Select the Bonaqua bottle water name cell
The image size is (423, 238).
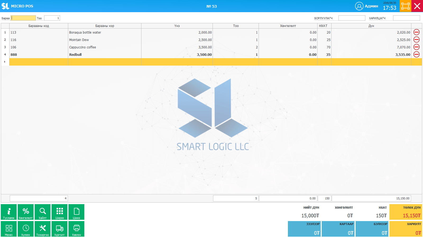click(x=105, y=32)
